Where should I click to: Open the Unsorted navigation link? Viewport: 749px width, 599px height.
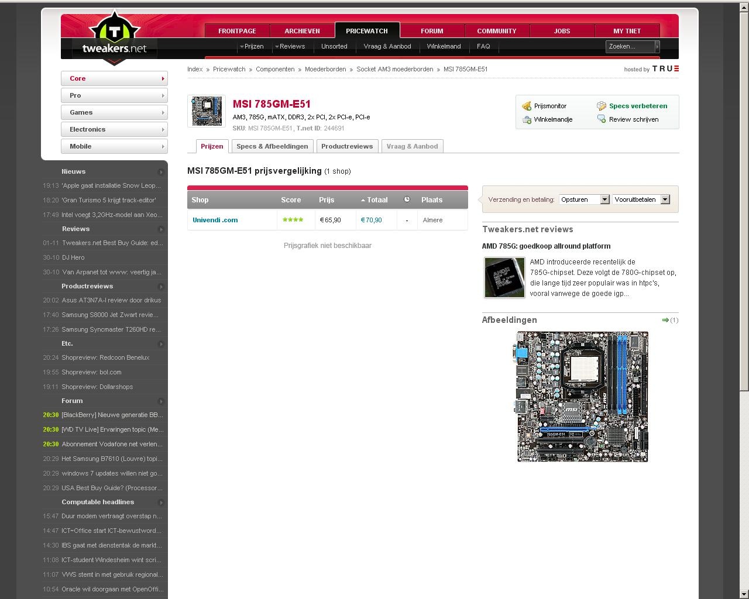point(334,46)
